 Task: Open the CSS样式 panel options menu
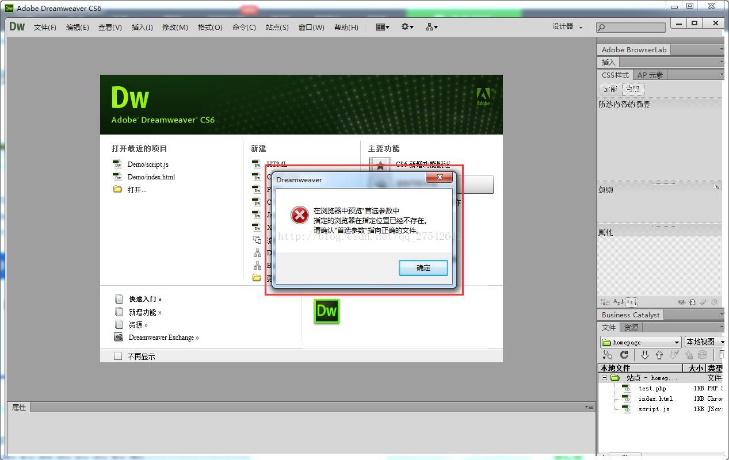pos(721,75)
